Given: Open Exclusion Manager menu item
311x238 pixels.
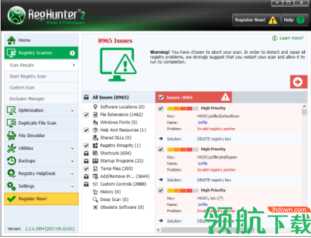Looking at the screenshot, I should [x=41, y=99].
